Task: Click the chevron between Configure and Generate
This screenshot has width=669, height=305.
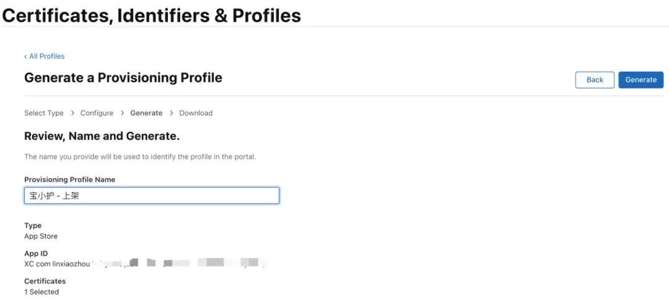Action: coord(122,113)
